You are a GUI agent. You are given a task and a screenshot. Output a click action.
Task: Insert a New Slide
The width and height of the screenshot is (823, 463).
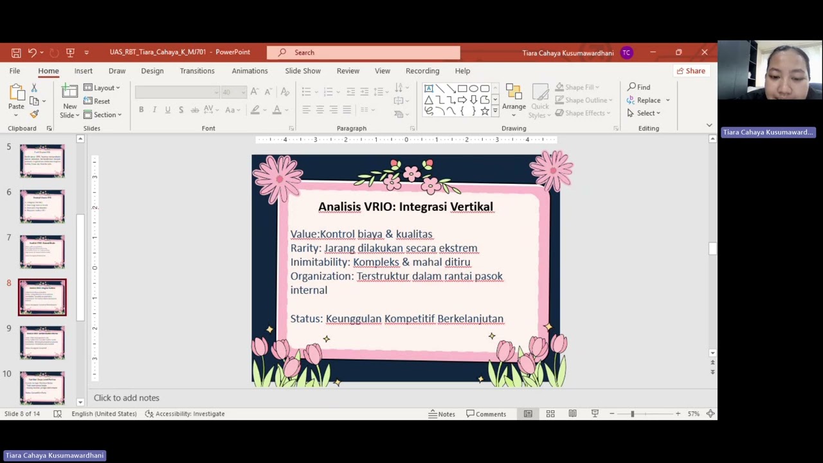tap(69, 100)
